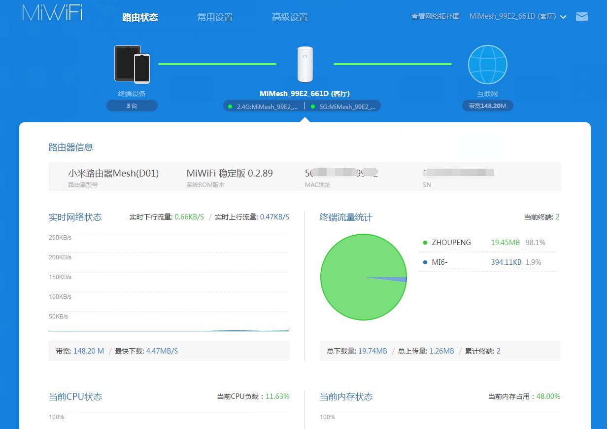Click the 终端设备 devices icon
The width and height of the screenshot is (607, 429).
(x=132, y=64)
